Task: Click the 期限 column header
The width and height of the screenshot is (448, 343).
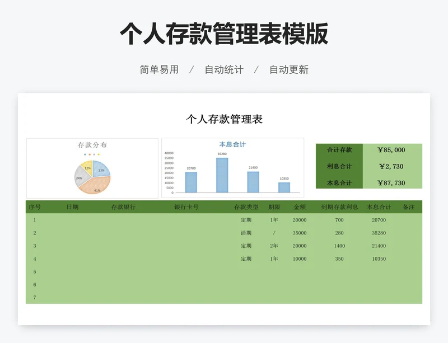Action: point(274,207)
